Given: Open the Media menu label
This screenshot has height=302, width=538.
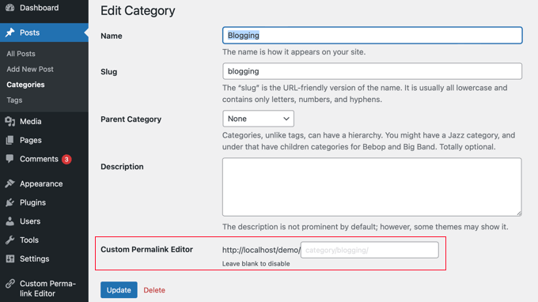Looking at the screenshot, I should [31, 121].
